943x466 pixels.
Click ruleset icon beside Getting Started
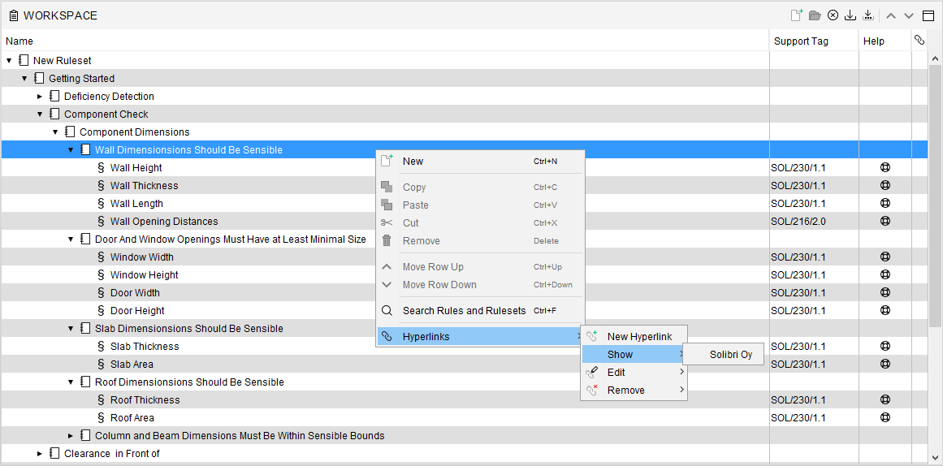point(39,78)
